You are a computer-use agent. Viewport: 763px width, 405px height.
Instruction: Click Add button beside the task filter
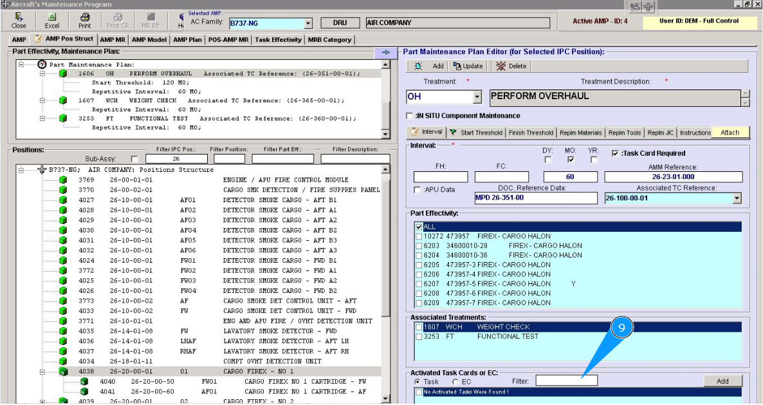722,381
